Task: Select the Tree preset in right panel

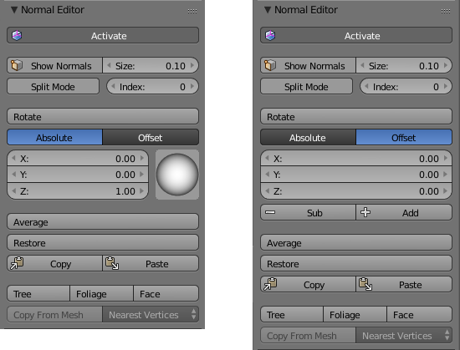Action: pos(292,315)
